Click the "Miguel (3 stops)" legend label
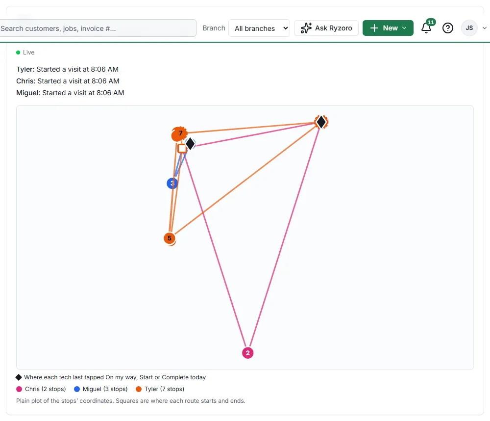 tap(105, 389)
